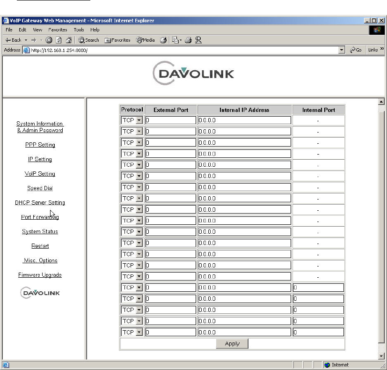Click the last row's External Port field
Screen dimensions: 387x370
(x=170, y=332)
